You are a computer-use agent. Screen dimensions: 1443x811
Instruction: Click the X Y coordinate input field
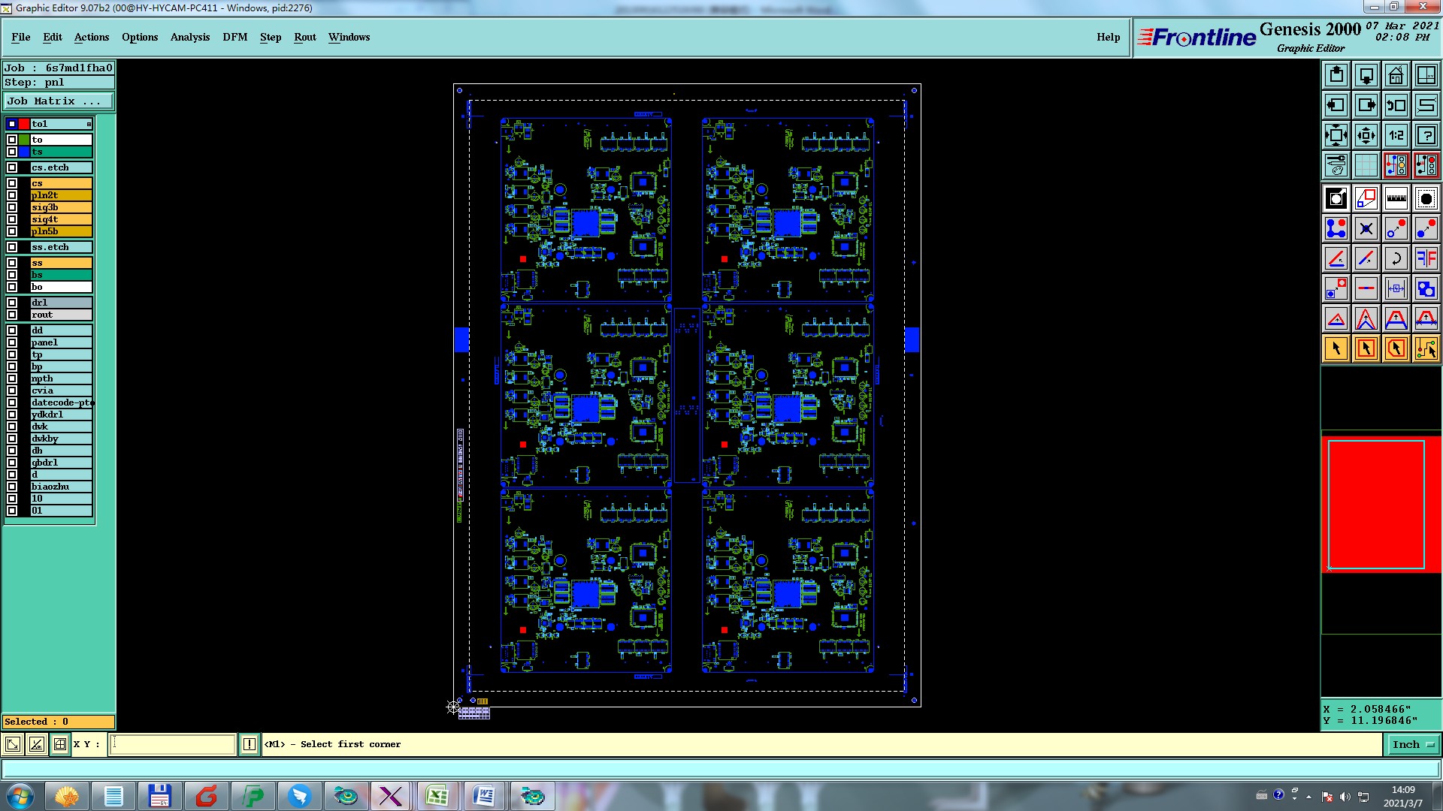tap(173, 744)
